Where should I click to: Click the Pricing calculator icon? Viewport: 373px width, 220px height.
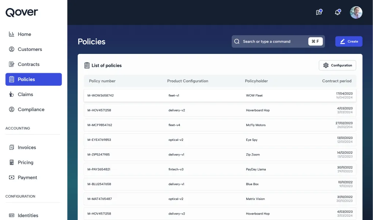click(12, 162)
